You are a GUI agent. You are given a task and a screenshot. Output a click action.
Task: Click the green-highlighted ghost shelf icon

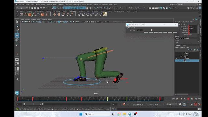30,14
